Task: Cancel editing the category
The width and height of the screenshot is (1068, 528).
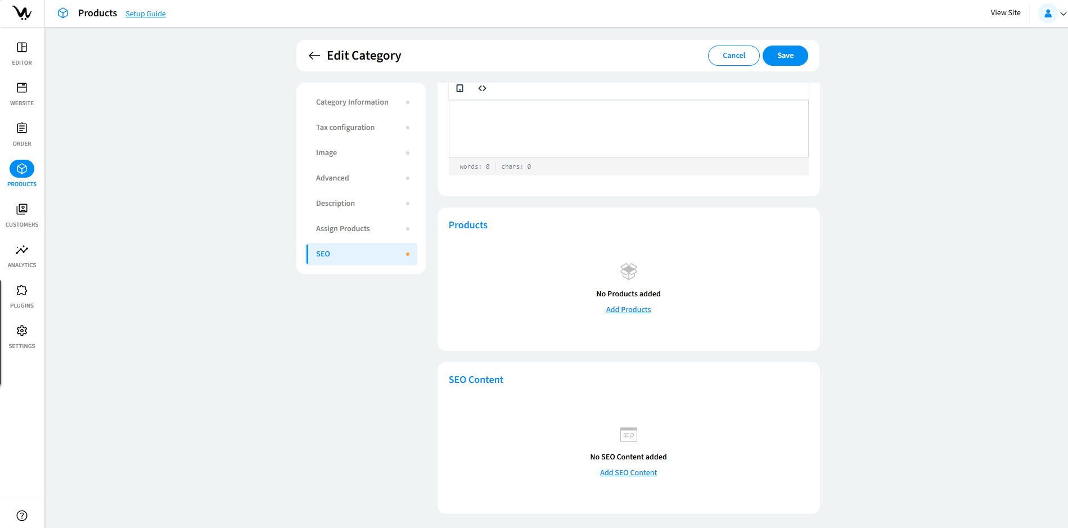Action: pos(733,56)
